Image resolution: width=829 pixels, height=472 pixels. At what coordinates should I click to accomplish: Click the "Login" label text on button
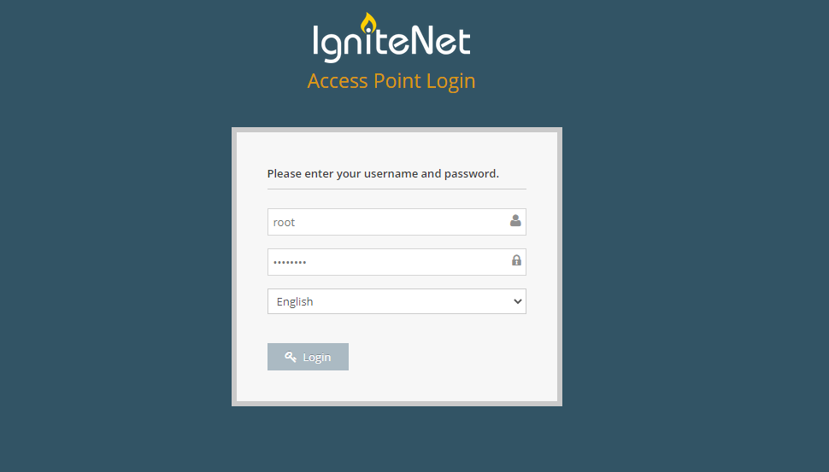pyautogui.click(x=317, y=358)
